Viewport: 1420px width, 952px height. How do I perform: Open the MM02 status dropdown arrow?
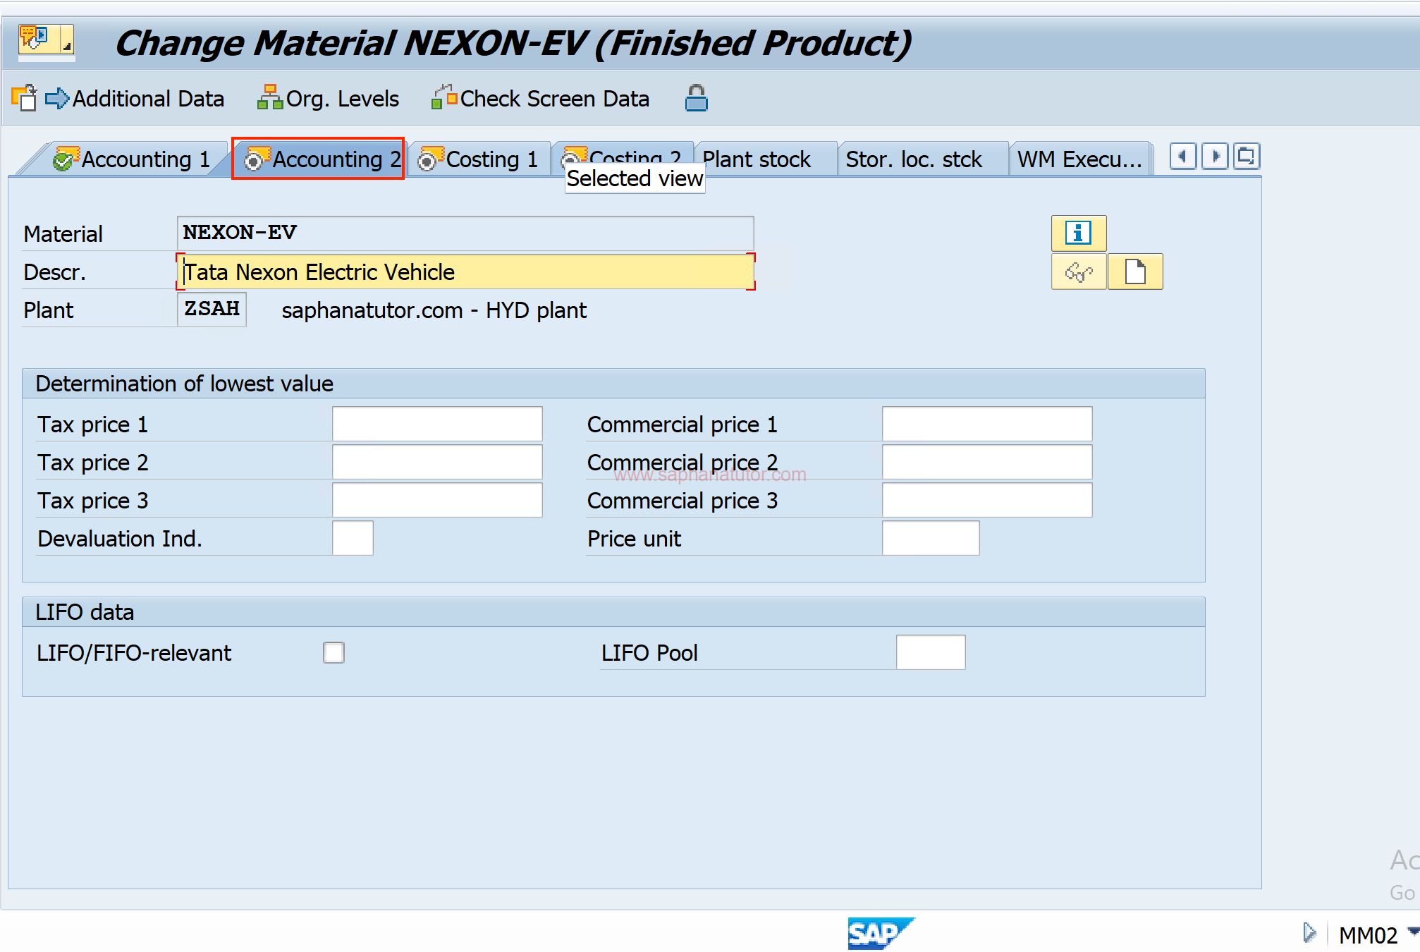coord(1412,932)
